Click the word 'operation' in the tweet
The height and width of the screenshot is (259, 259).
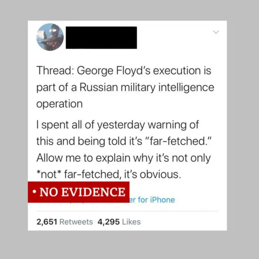click(x=59, y=103)
